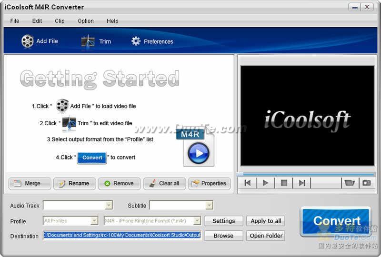381x257 pixels.
Task: Click the Destination path input field
Action: pos(122,235)
